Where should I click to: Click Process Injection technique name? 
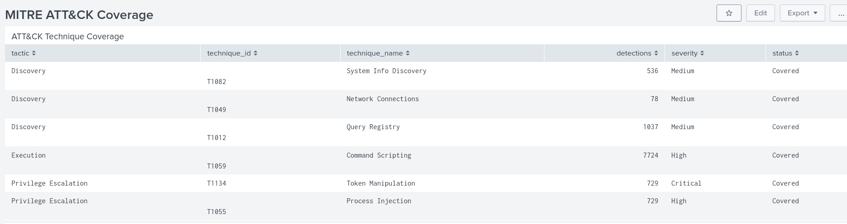pyautogui.click(x=379, y=201)
